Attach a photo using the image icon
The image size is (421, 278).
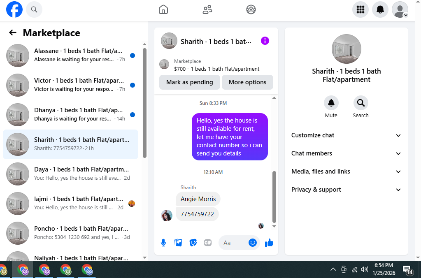[x=178, y=243]
